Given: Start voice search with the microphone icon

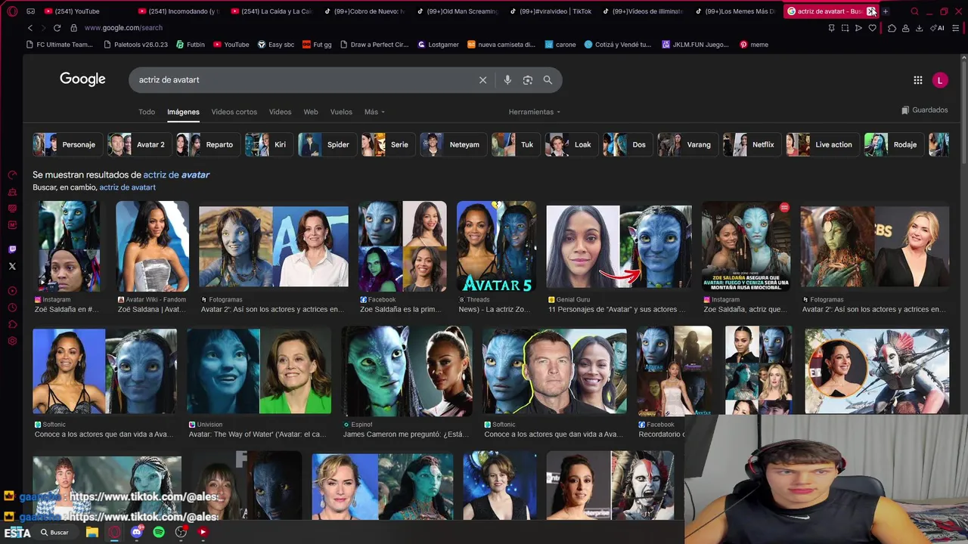Looking at the screenshot, I should click(x=507, y=80).
